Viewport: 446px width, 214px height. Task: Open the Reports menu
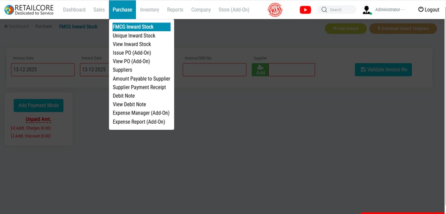tap(175, 10)
